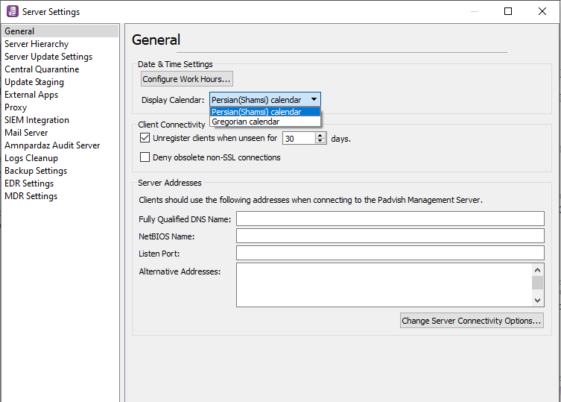
Task: Click Fully Qualified DNS Name field
Action: (x=390, y=219)
